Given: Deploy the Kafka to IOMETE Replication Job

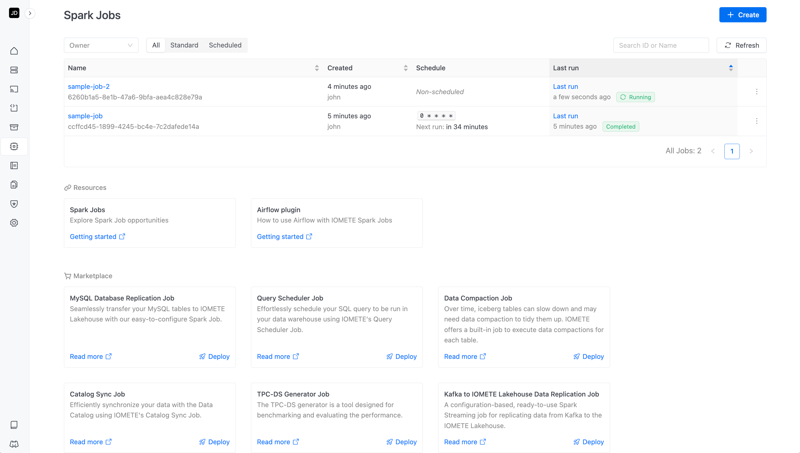Looking at the screenshot, I should click(588, 442).
